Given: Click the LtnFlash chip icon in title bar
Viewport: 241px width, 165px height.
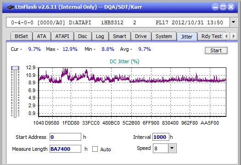Looking at the screenshot, I should point(10,7).
